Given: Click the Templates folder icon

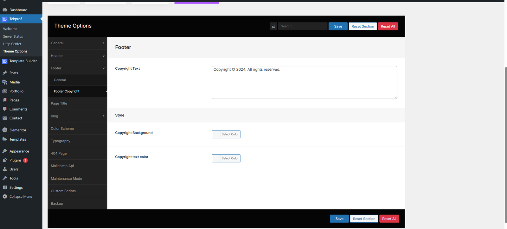Looking at the screenshot, I should 5,139.
